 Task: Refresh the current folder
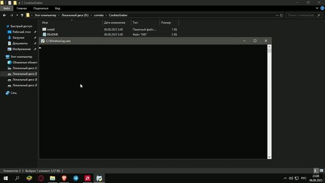(x=281, y=15)
